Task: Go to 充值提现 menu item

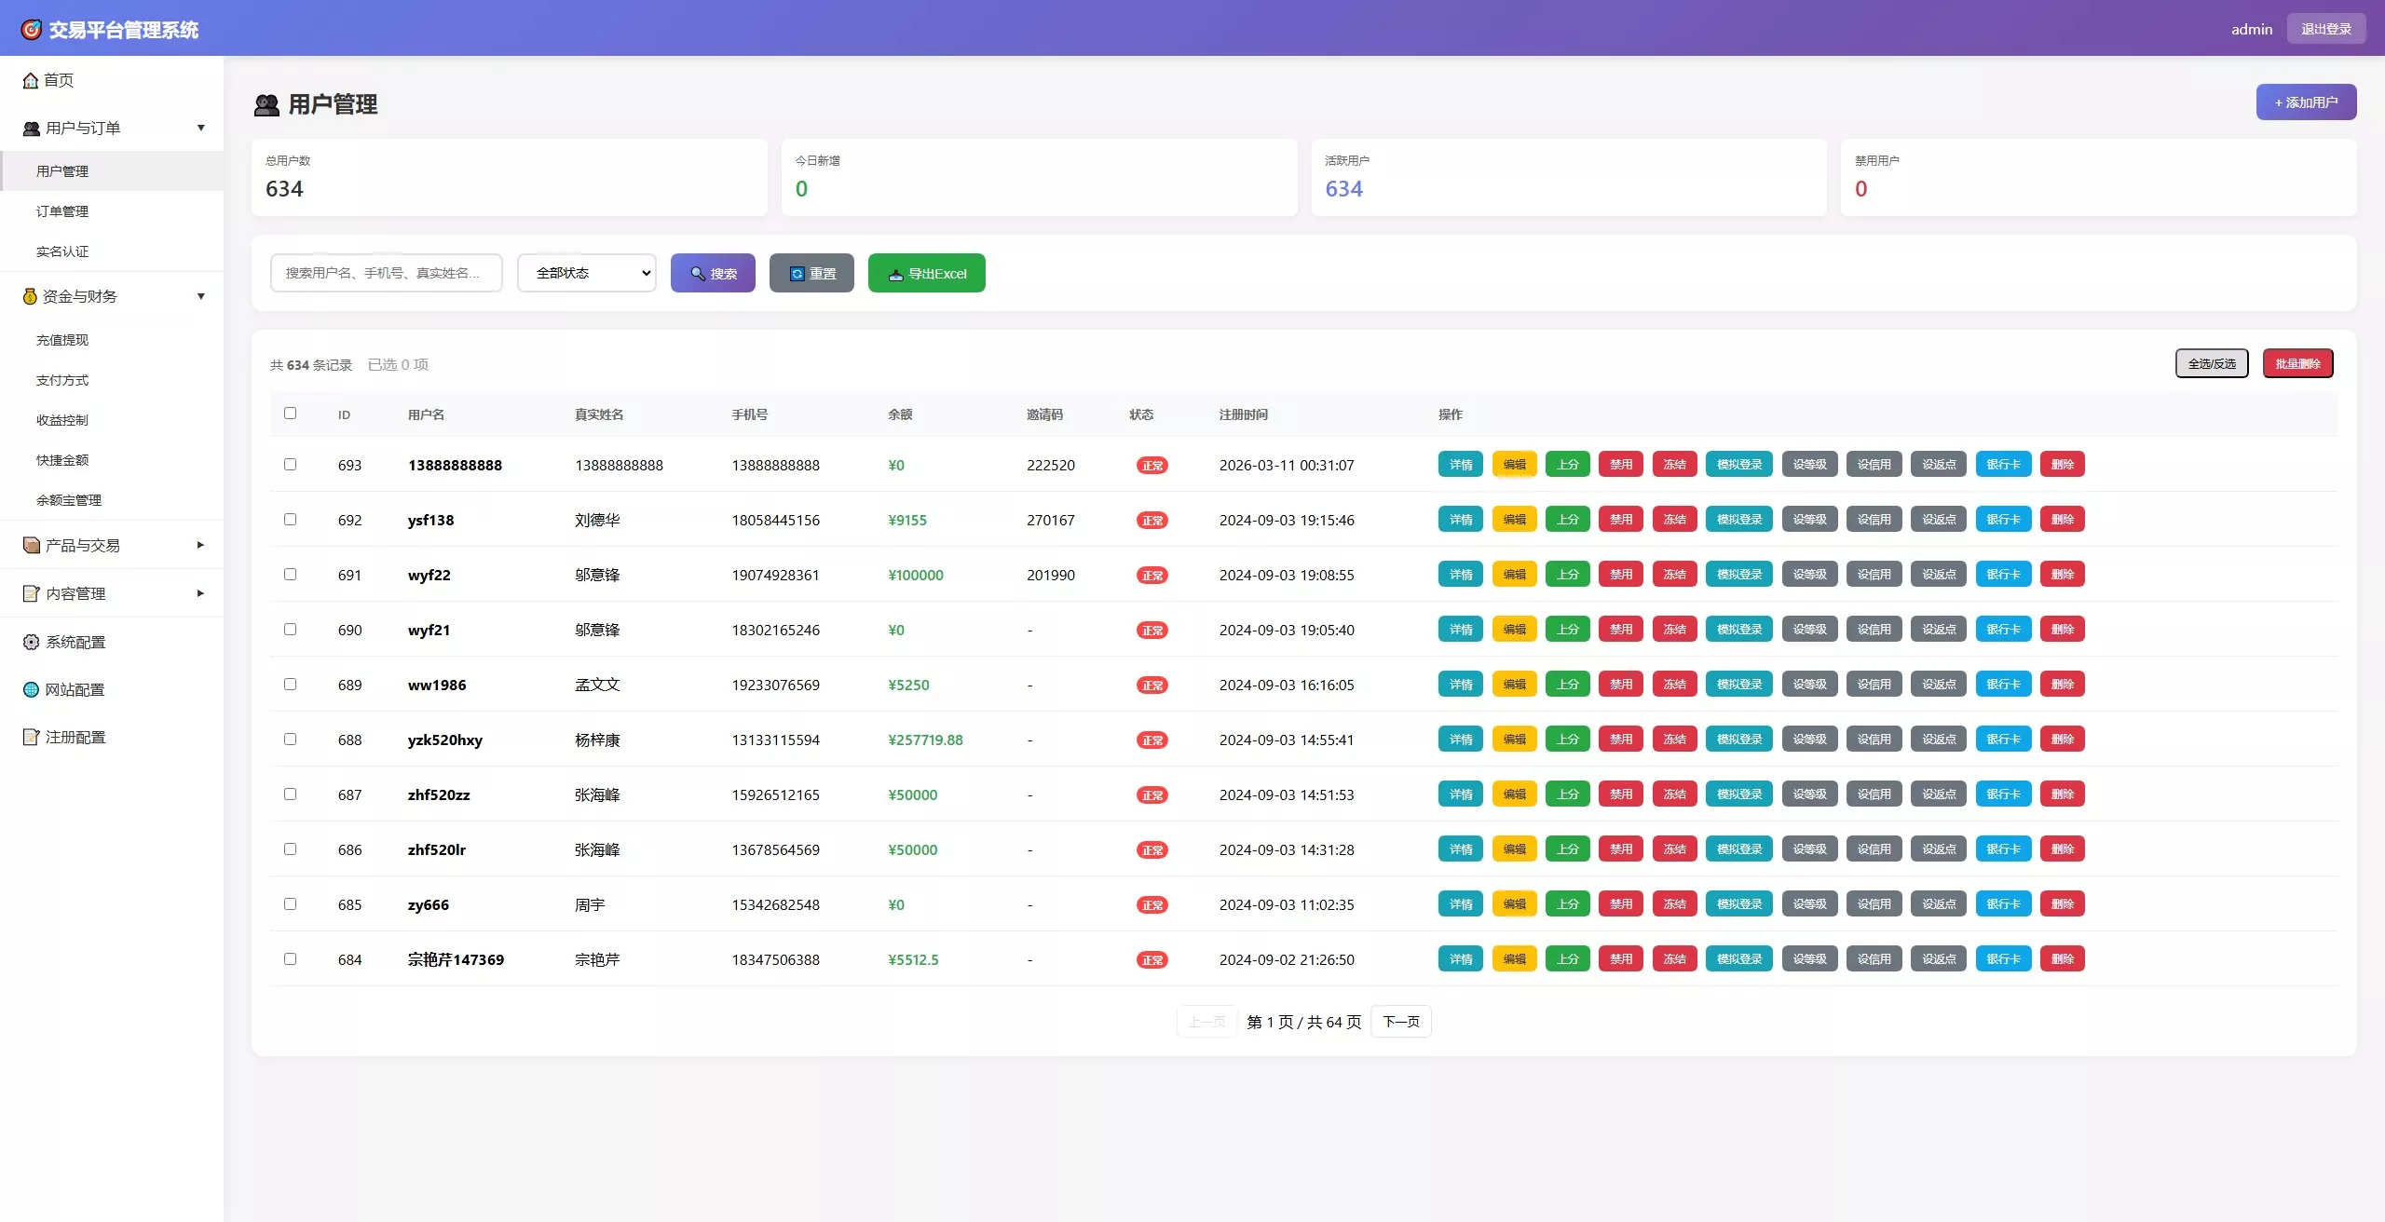Action: click(62, 340)
